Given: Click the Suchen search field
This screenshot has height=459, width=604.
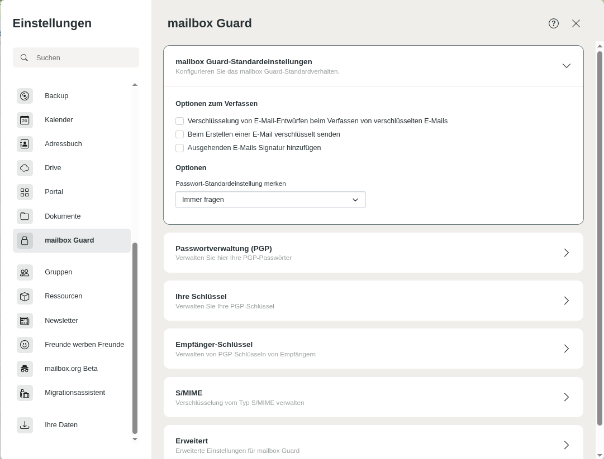Looking at the screenshot, I should click(x=76, y=57).
